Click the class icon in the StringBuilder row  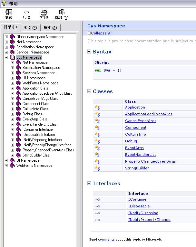coord(97,168)
